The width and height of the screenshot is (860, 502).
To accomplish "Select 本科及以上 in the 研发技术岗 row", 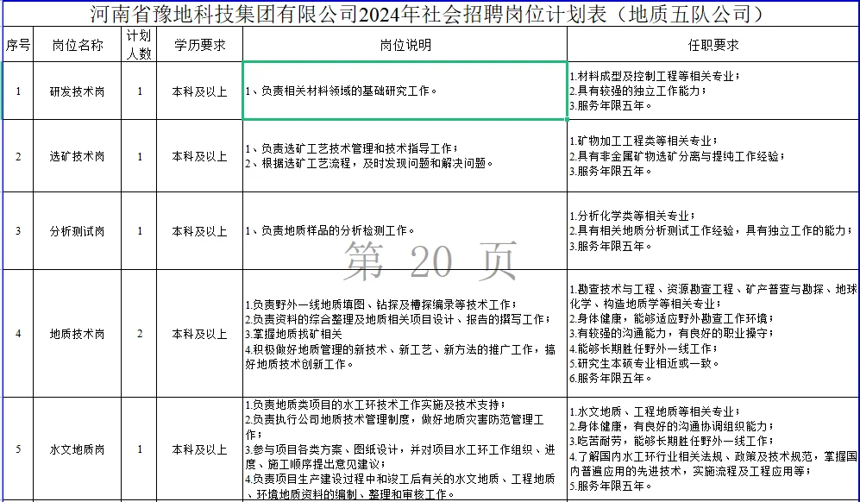I will pyautogui.click(x=199, y=91).
